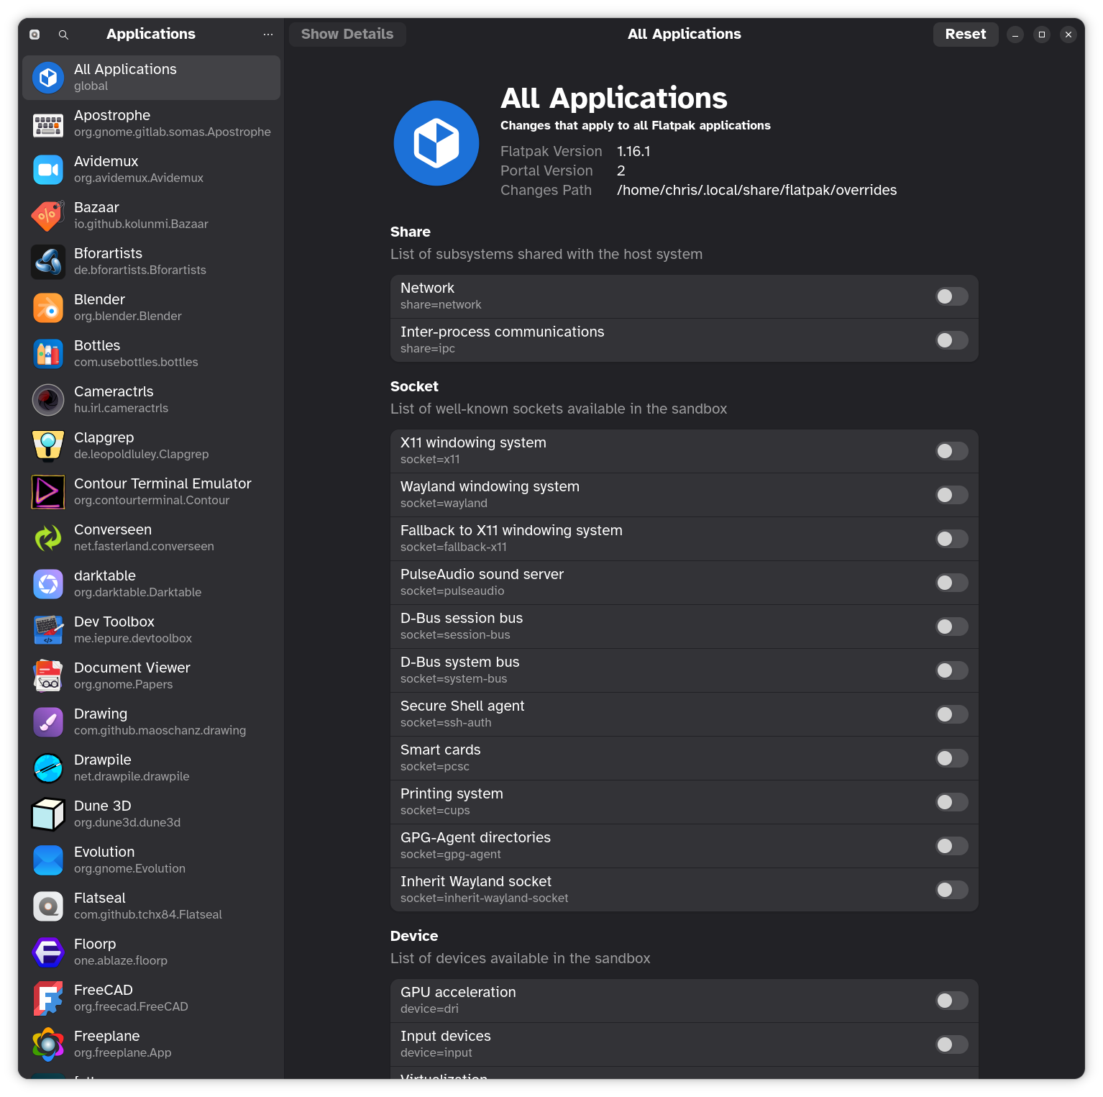Viewport: 1103px width, 1097px height.
Task: Select the Bottles app icon
Action: coord(47,354)
